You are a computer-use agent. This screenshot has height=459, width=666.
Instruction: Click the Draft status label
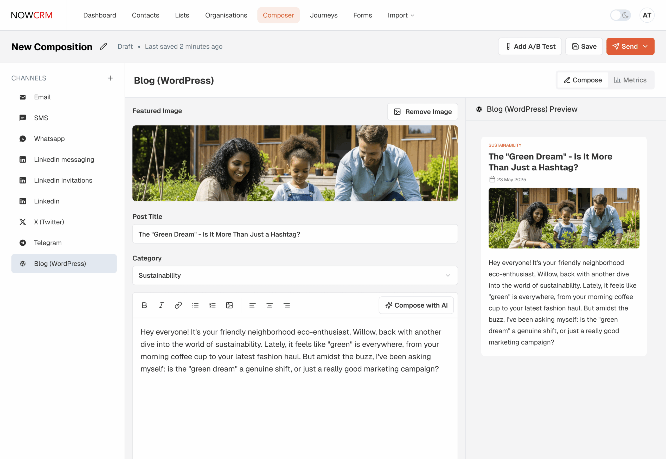click(125, 47)
